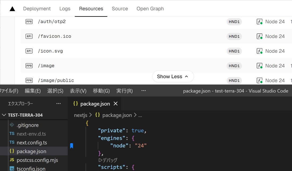This screenshot has width=292, height=171.
Task: Open the 編集(E) menu
Action: pos(32,91)
